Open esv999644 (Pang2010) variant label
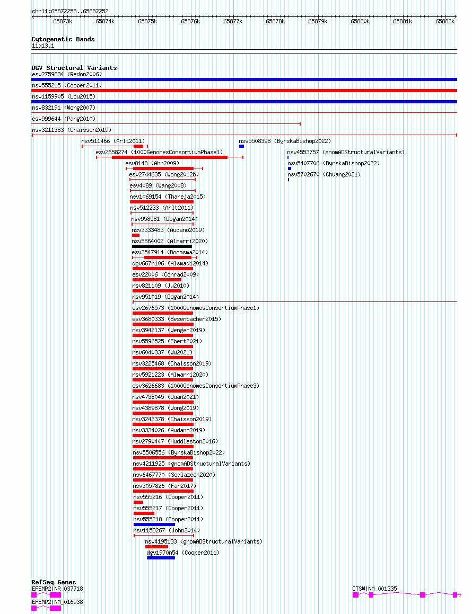This screenshot has width=472, height=614. (x=64, y=119)
